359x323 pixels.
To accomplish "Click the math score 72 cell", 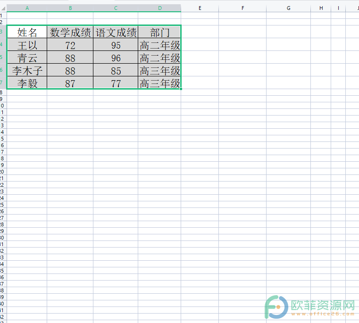I will pos(70,45).
